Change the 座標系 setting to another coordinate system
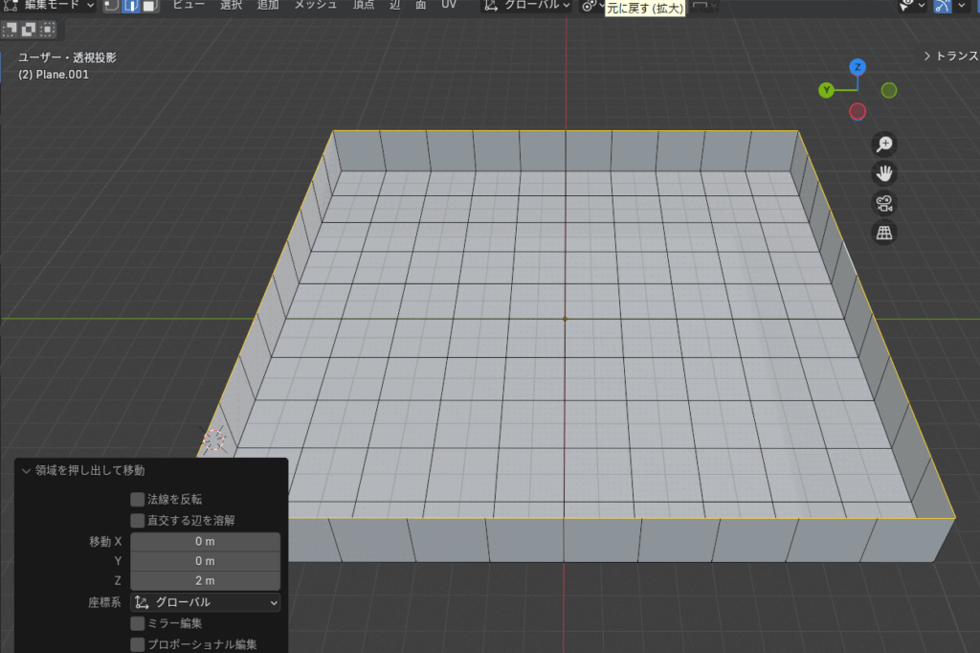This screenshot has height=653, width=980. [204, 602]
